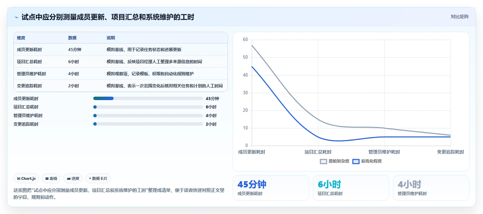
Task: Click the 6小时 value in the table
Action: point(74,62)
